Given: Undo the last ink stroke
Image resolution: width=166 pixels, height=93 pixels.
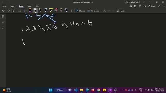Looking at the screenshot, I should 3,11.
